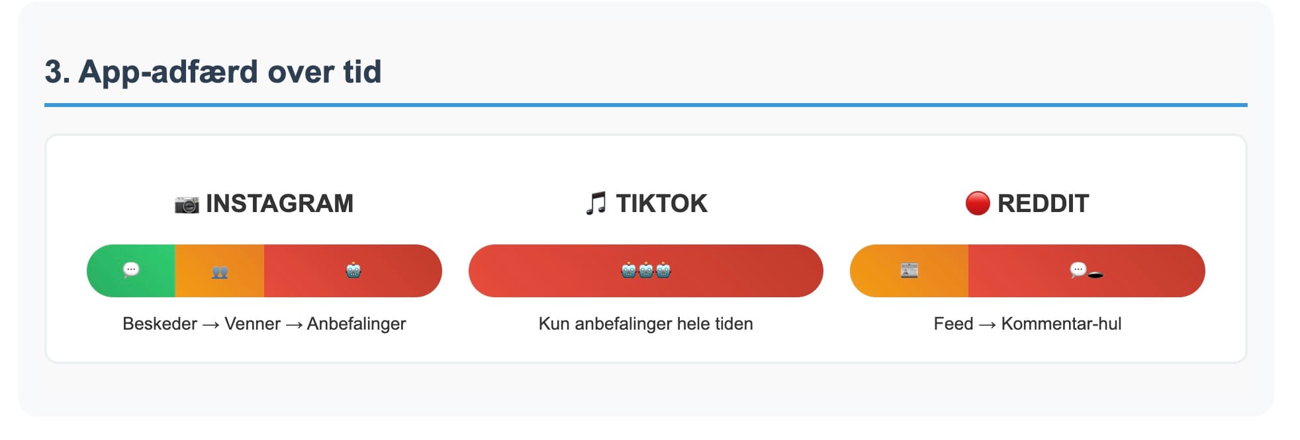1300x440 pixels.
Task: Click the red TikTok progress bar
Action: pos(646,271)
